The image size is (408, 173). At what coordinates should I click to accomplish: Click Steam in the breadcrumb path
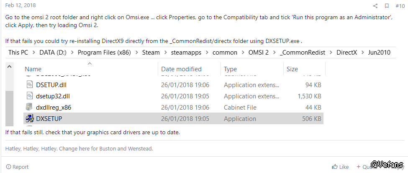coord(151,53)
